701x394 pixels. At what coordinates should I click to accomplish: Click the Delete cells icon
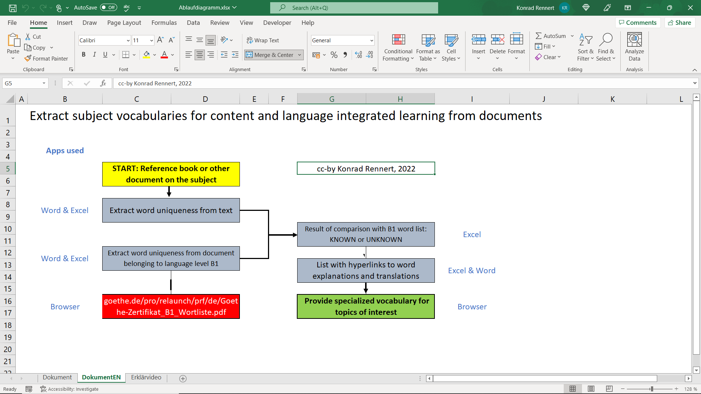point(497,39)
